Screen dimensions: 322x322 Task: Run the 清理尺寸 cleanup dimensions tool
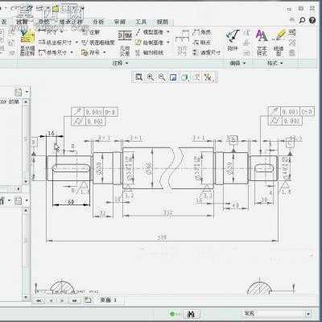[x=207, y=52]
